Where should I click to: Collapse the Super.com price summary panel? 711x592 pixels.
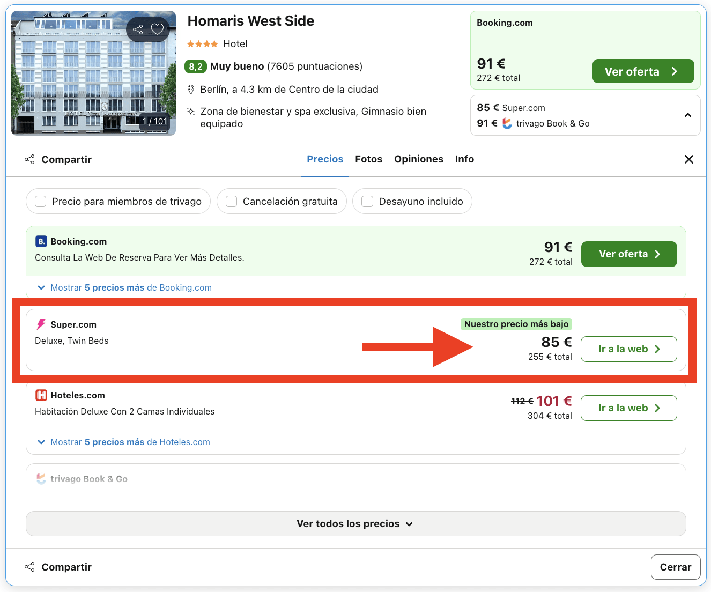pos(688,115)
